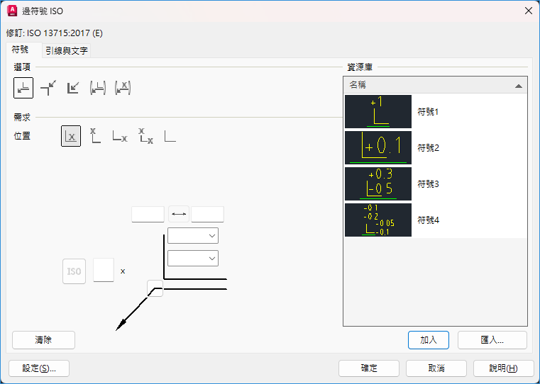This screenshot has width=540, height=384.
Task: Select the first edge symbol option icon
Action: (23, 88)
